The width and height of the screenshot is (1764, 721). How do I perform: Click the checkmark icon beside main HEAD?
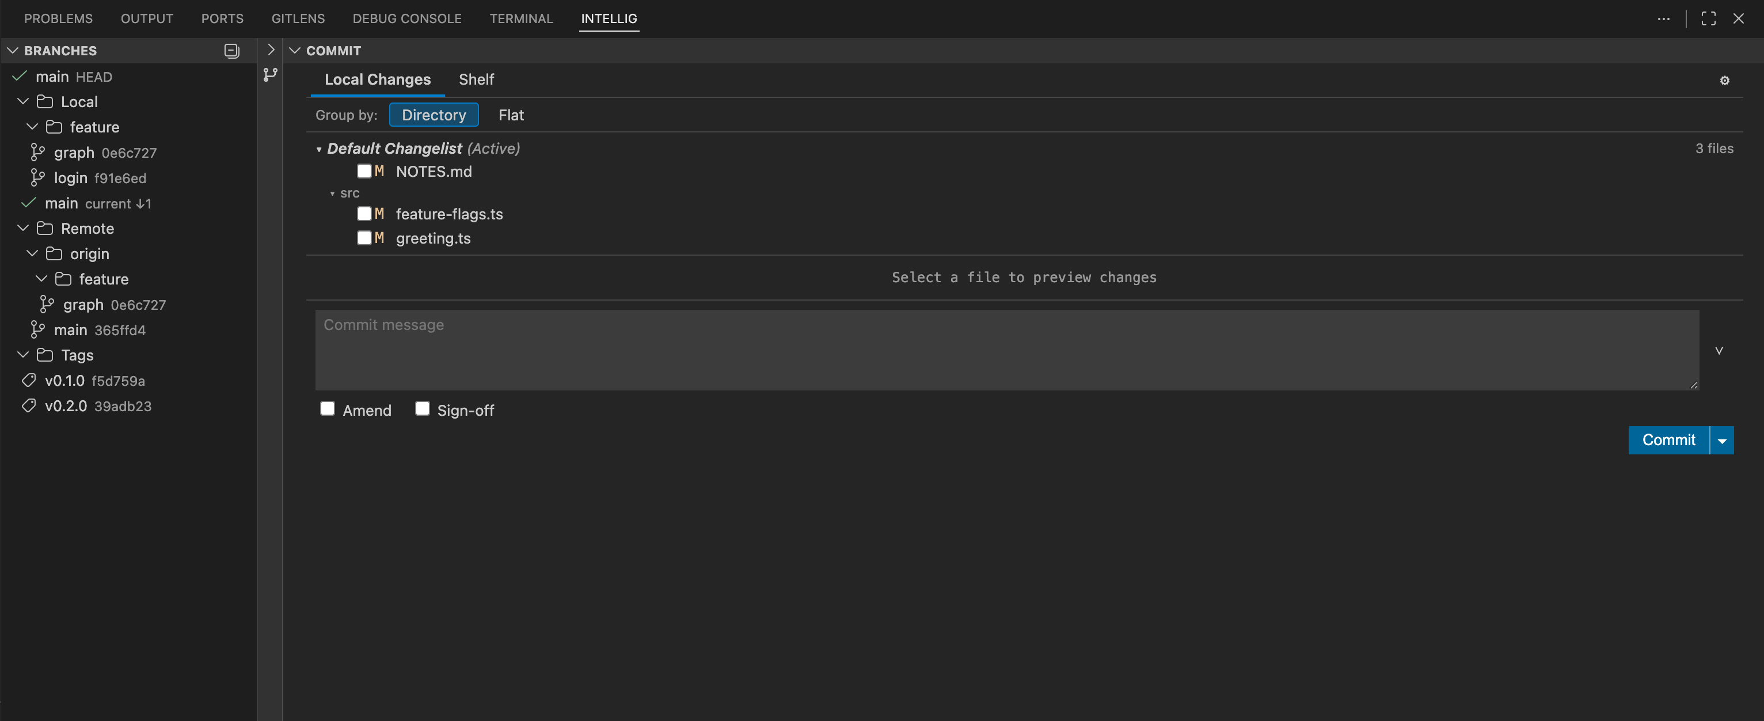coord(19,76)
